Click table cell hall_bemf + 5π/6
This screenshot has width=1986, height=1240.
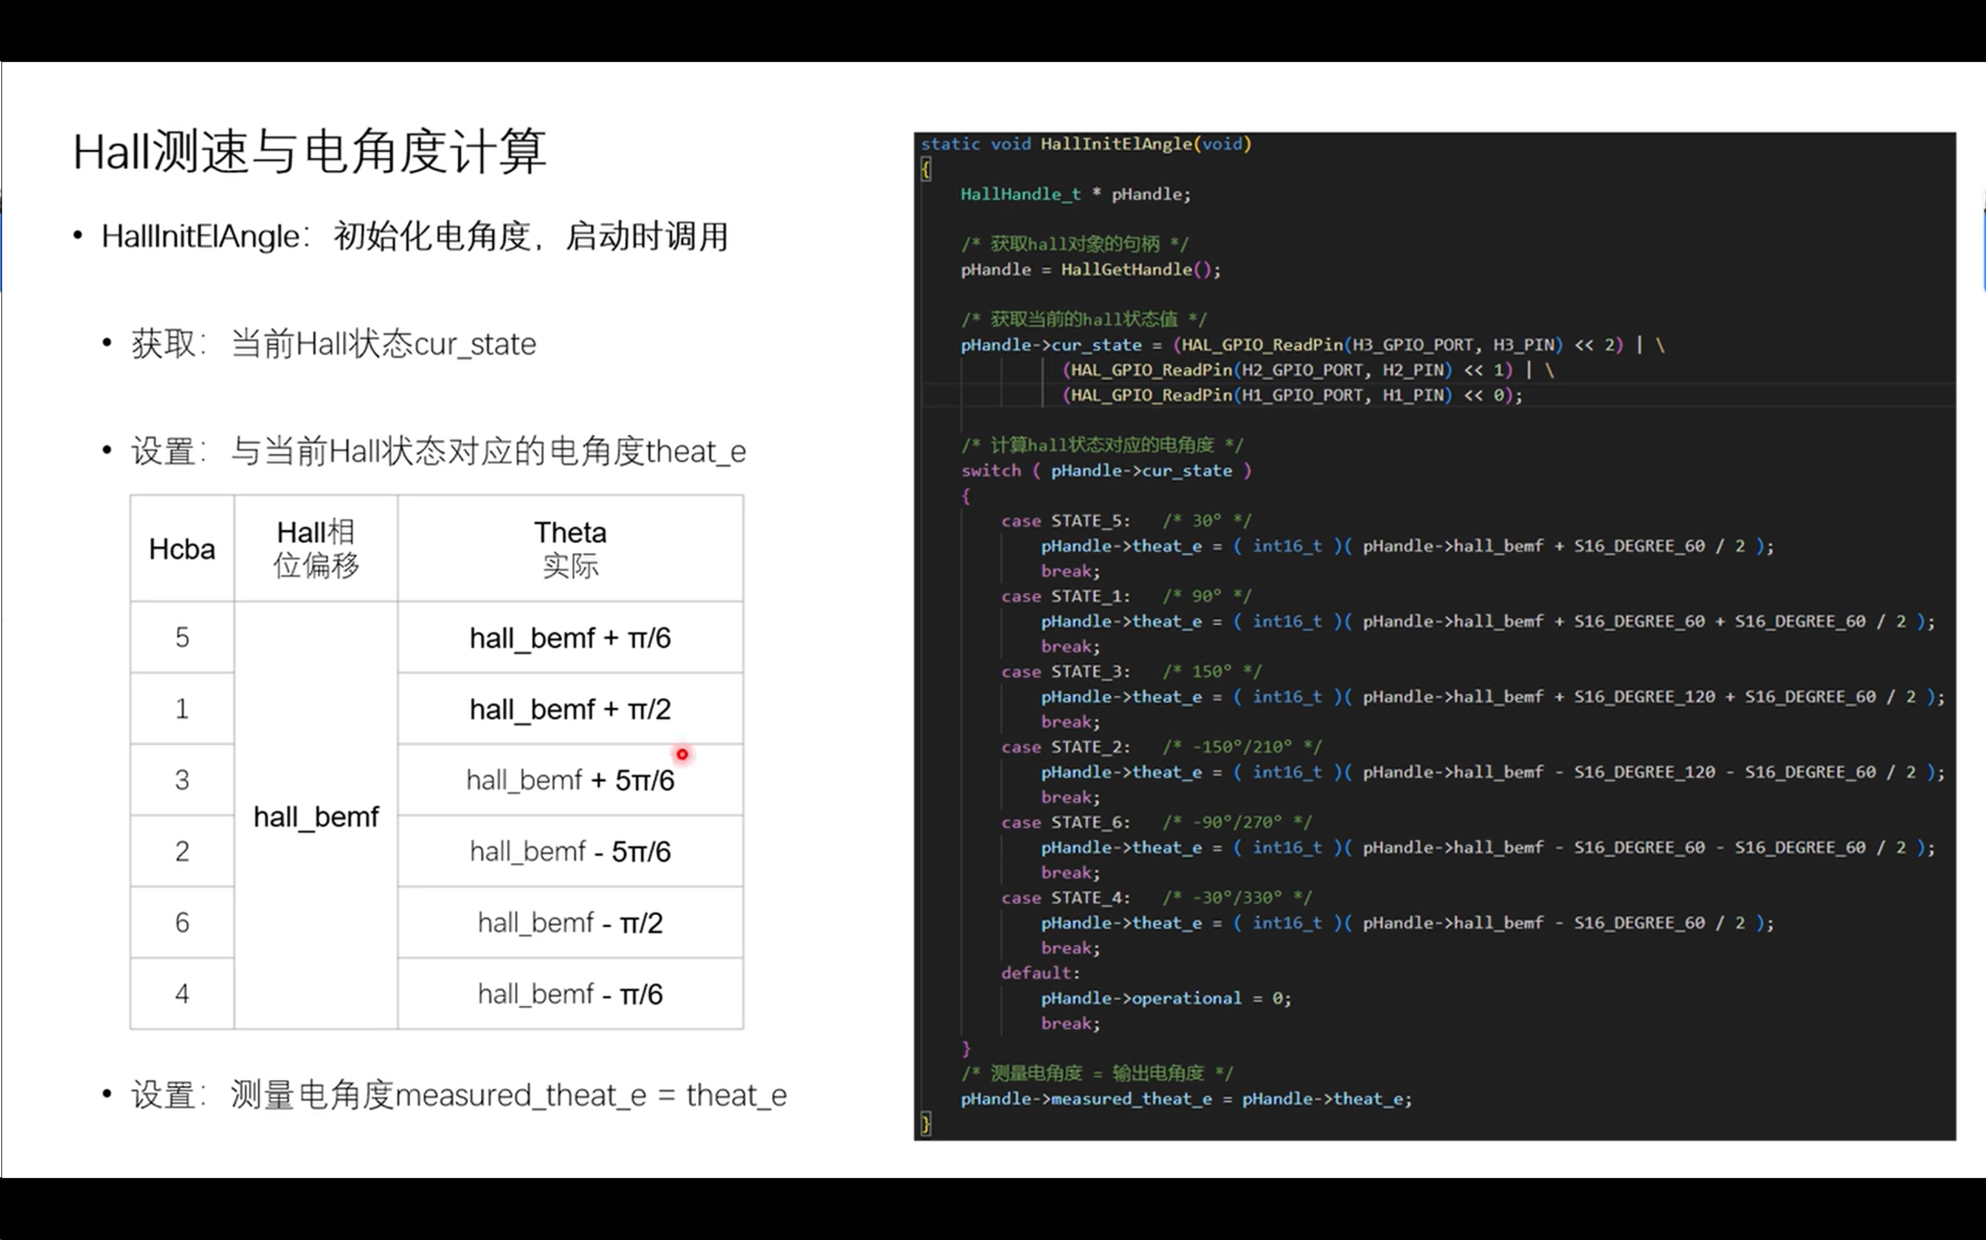[x=569, y=780]
